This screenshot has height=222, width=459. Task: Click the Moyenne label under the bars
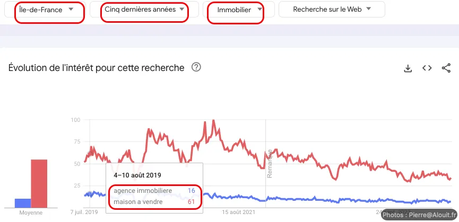pos(31,212)
